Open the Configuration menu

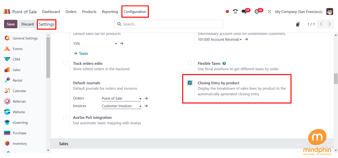point(135,12)
